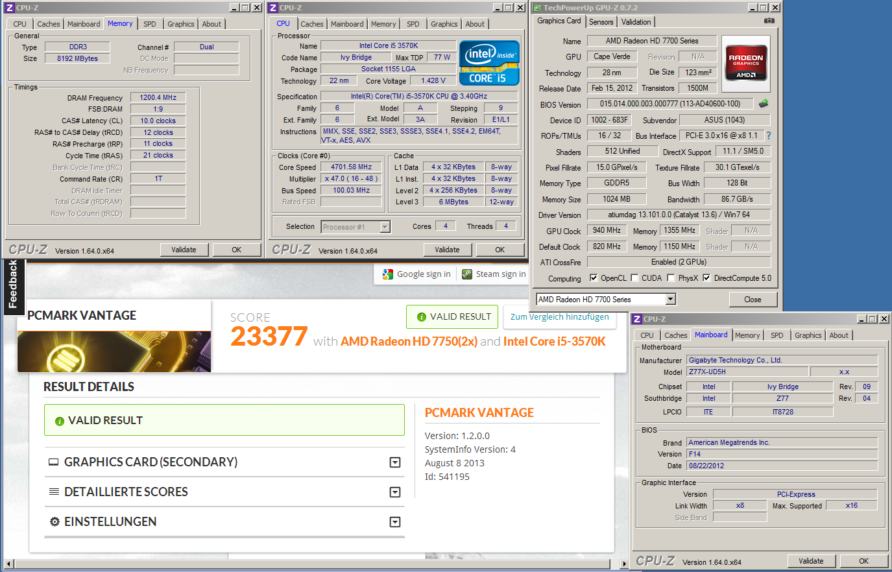The height and width of the screenshot is (572, 892).
Task: Click the gear icon beside Einstellungen
Action: pyautogui.click(x=54, y=522)
